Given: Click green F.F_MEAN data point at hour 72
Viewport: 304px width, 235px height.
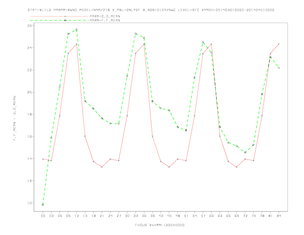Looking at the screenshot, I should click(245, 152).
